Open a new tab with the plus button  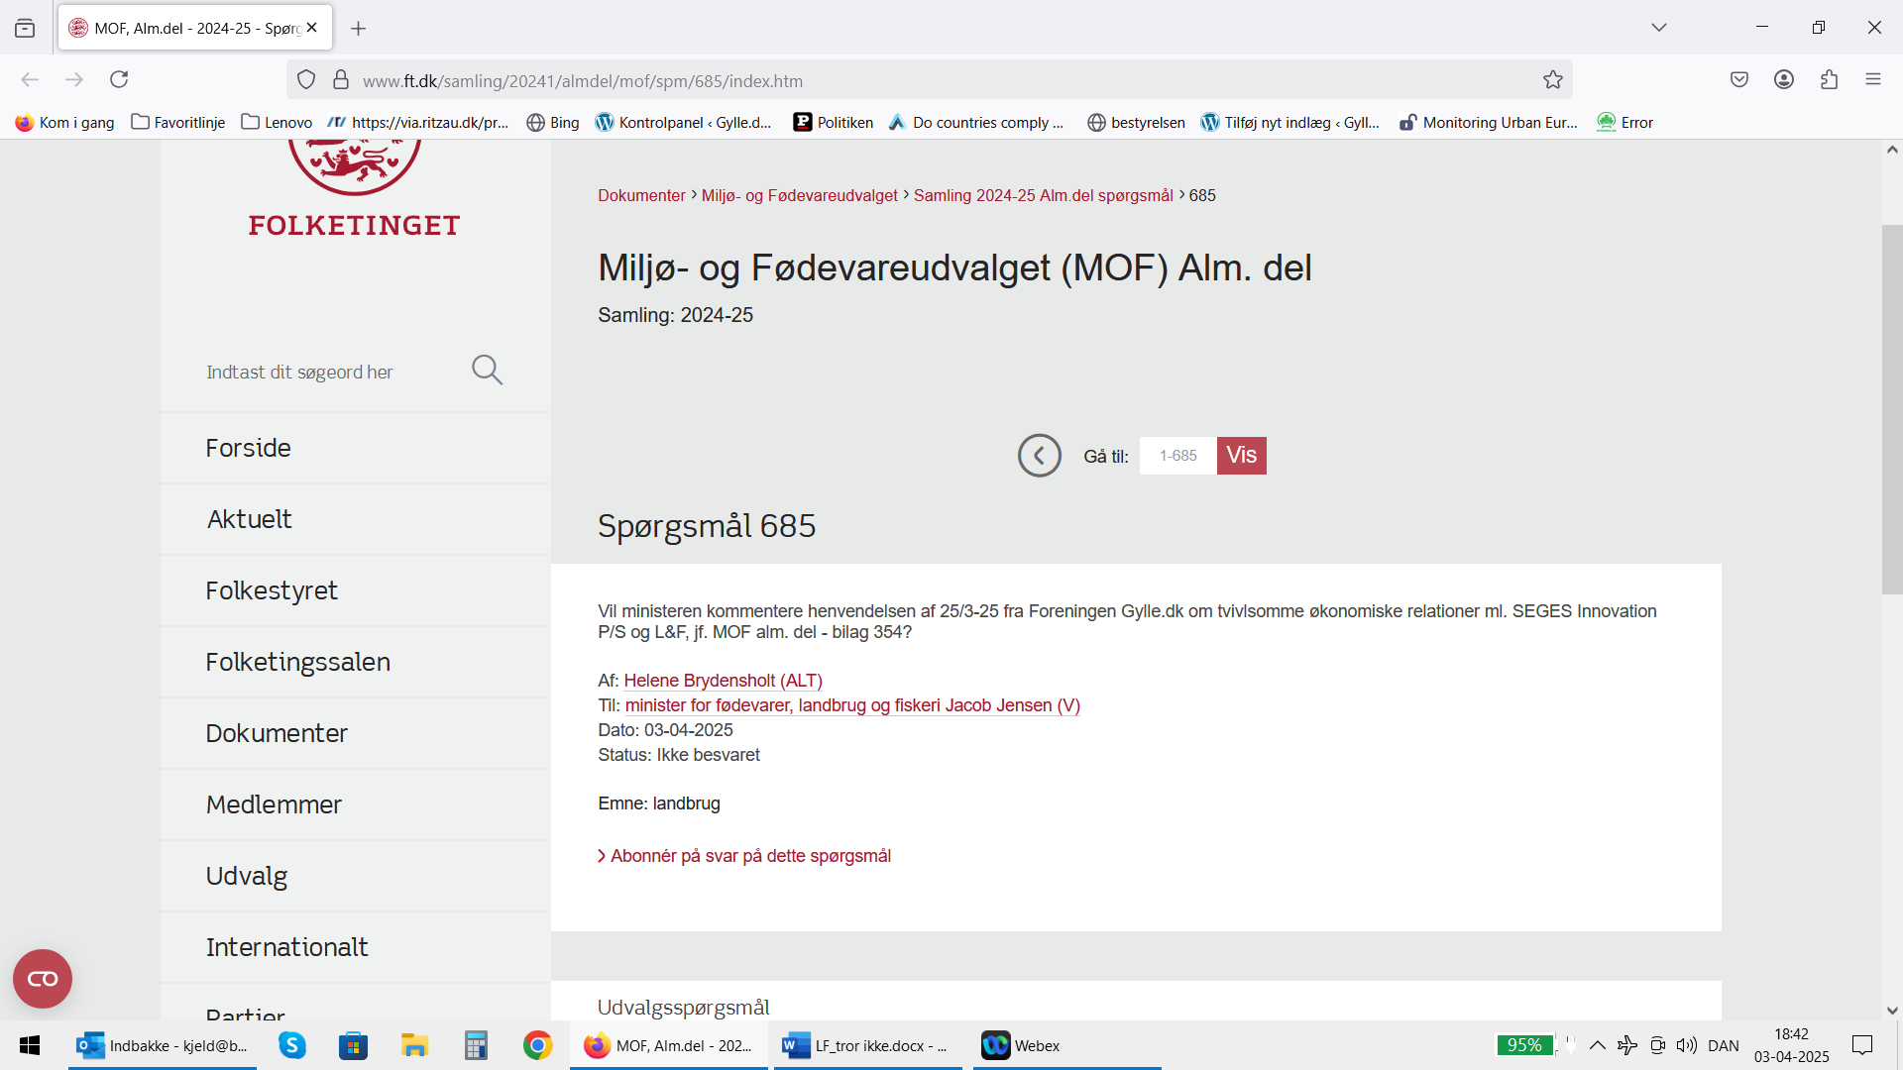click(x=359, y=29)
